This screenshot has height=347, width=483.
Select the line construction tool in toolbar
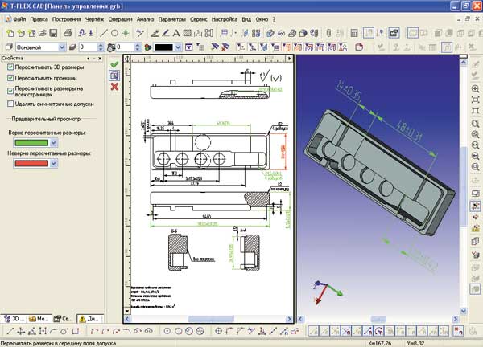[x=102, y=33]
